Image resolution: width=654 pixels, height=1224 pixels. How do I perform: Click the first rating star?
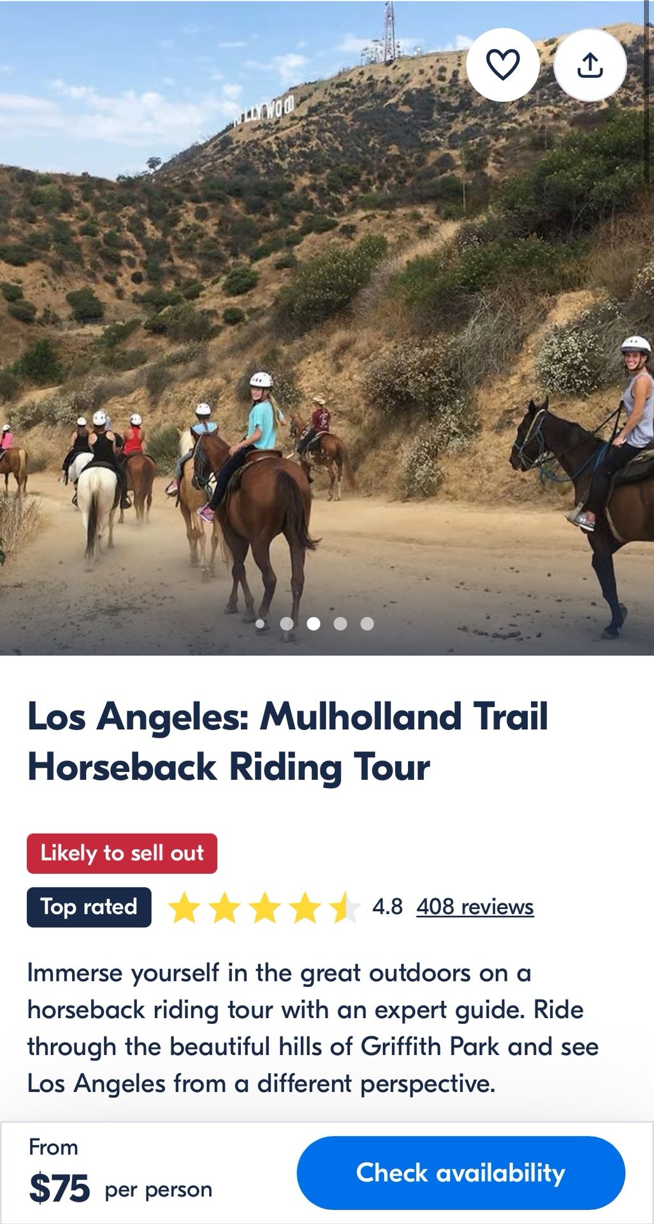[x=184, y=908]
